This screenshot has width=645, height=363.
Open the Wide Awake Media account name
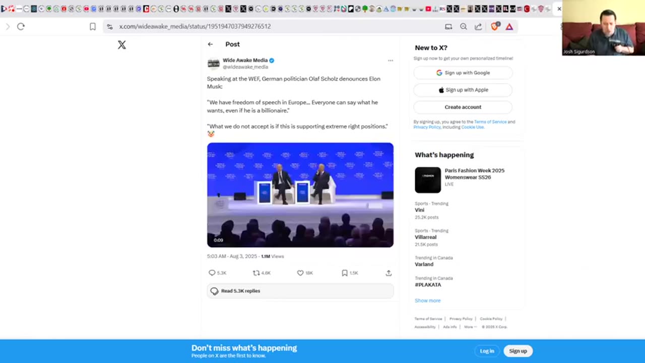pos(245,60)
